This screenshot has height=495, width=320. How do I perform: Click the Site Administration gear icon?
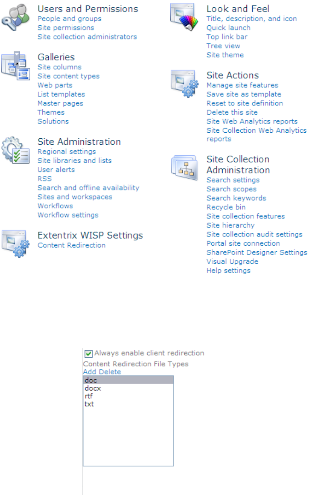(x=15, y=151)
